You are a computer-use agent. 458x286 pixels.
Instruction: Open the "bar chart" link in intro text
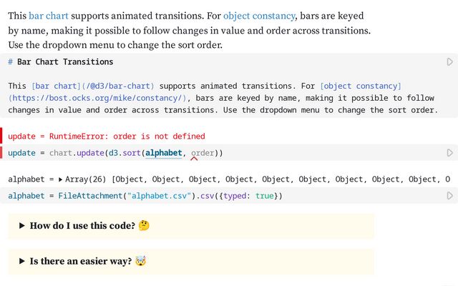click(x=47, y=15)
